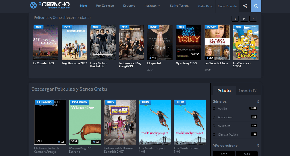290x156 pixels.
Task: Open Los Simpson 20×03 poster
Action: (246, 43)
